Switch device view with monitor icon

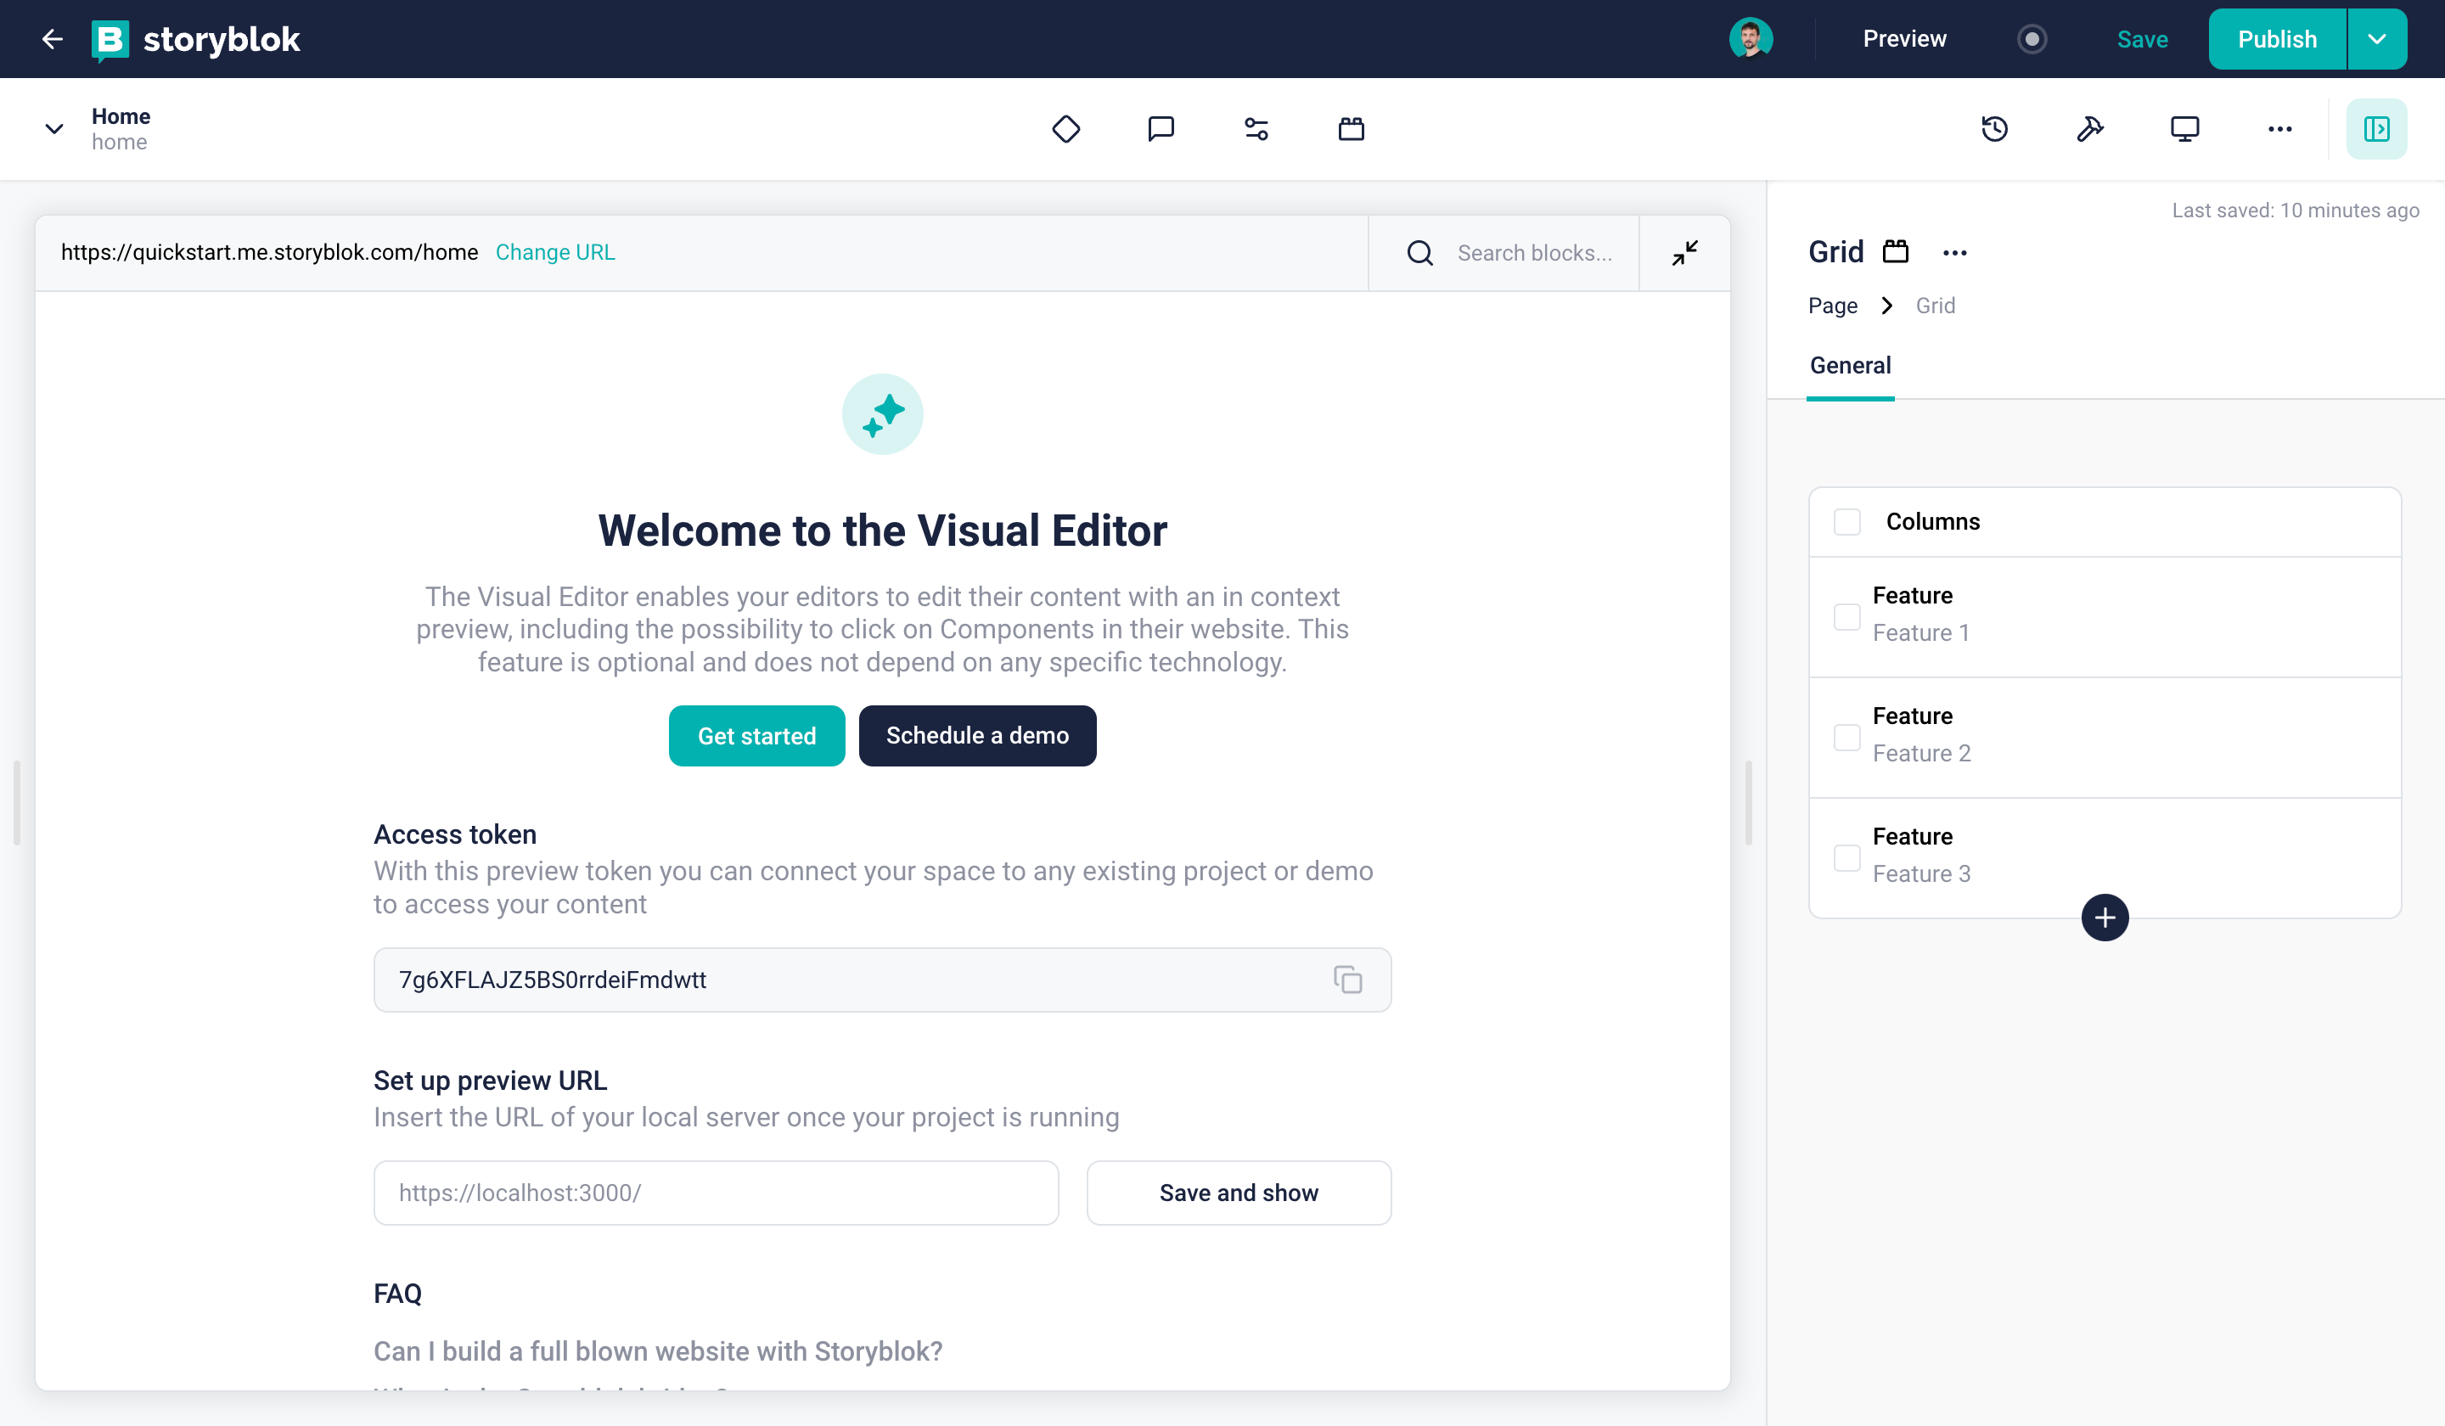click(x=2184, y=129)
